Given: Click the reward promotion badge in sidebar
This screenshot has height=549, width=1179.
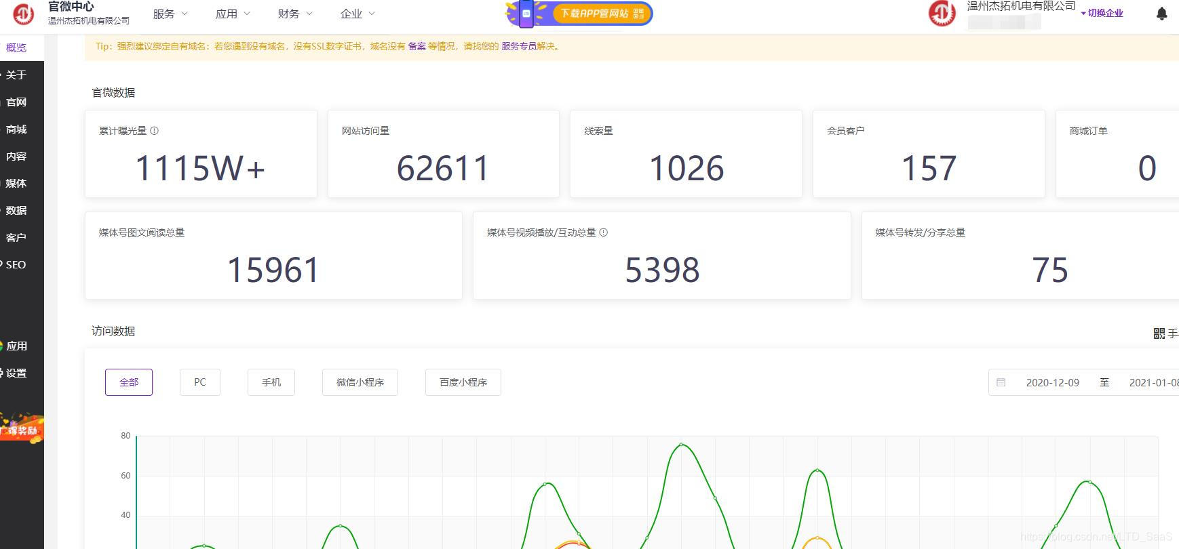Looking at the screenshot, I should (x=21, y=428).
